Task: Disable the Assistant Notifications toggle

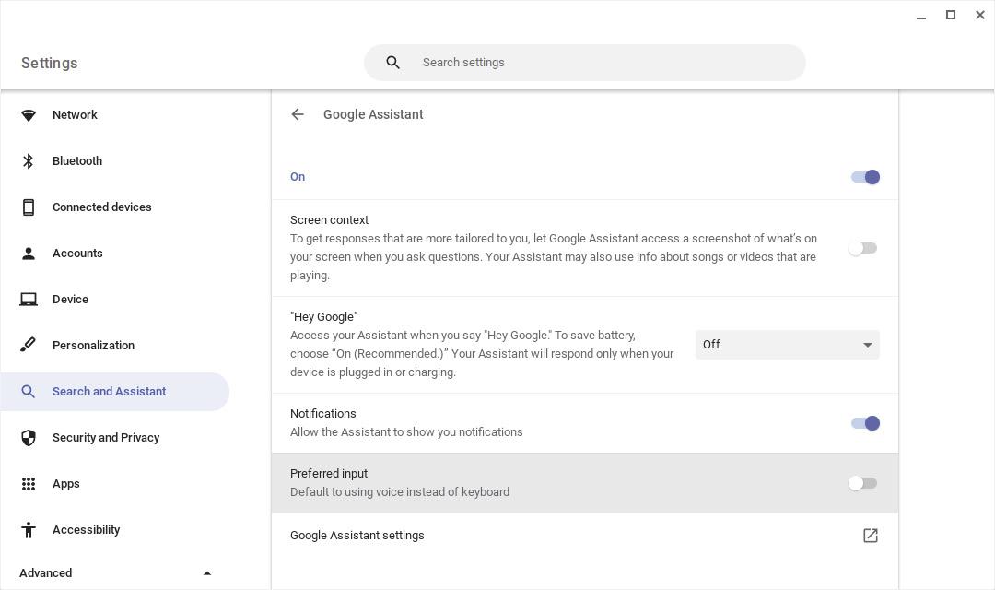Action: coord(865,423)
